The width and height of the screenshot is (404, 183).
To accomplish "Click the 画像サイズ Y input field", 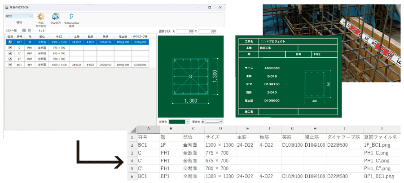I will pyautogui.click(x=207, y=31).
